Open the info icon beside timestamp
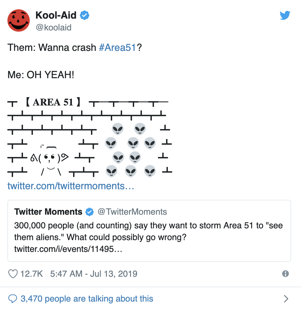The width and height of the screenshot is (301, 309). point(285,274)
